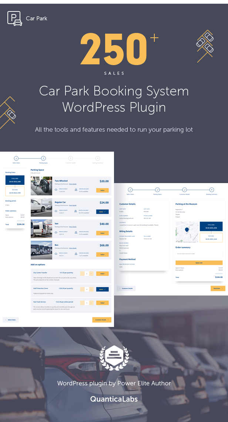Screen dimensions: 228x422
Task: Click Booking Summary step 4 in right panel
Action: [212, 190]
